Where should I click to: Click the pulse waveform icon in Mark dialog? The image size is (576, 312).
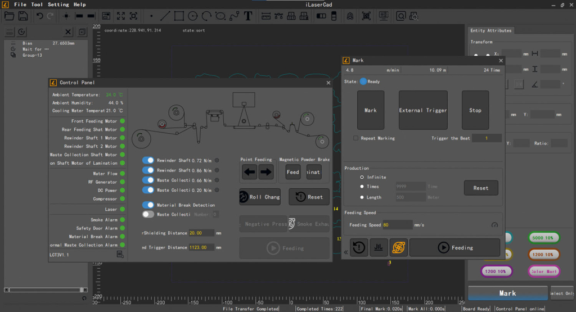click(x=379, y=247)
